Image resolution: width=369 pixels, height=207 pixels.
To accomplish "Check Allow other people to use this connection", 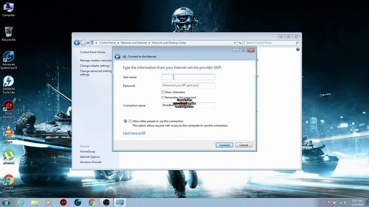I will coord(130,121).
